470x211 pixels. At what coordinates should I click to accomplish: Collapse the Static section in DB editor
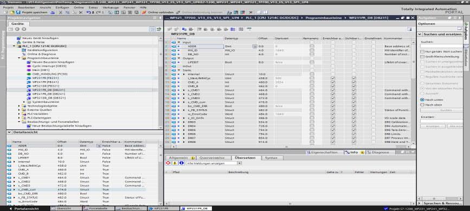point(179,70)
